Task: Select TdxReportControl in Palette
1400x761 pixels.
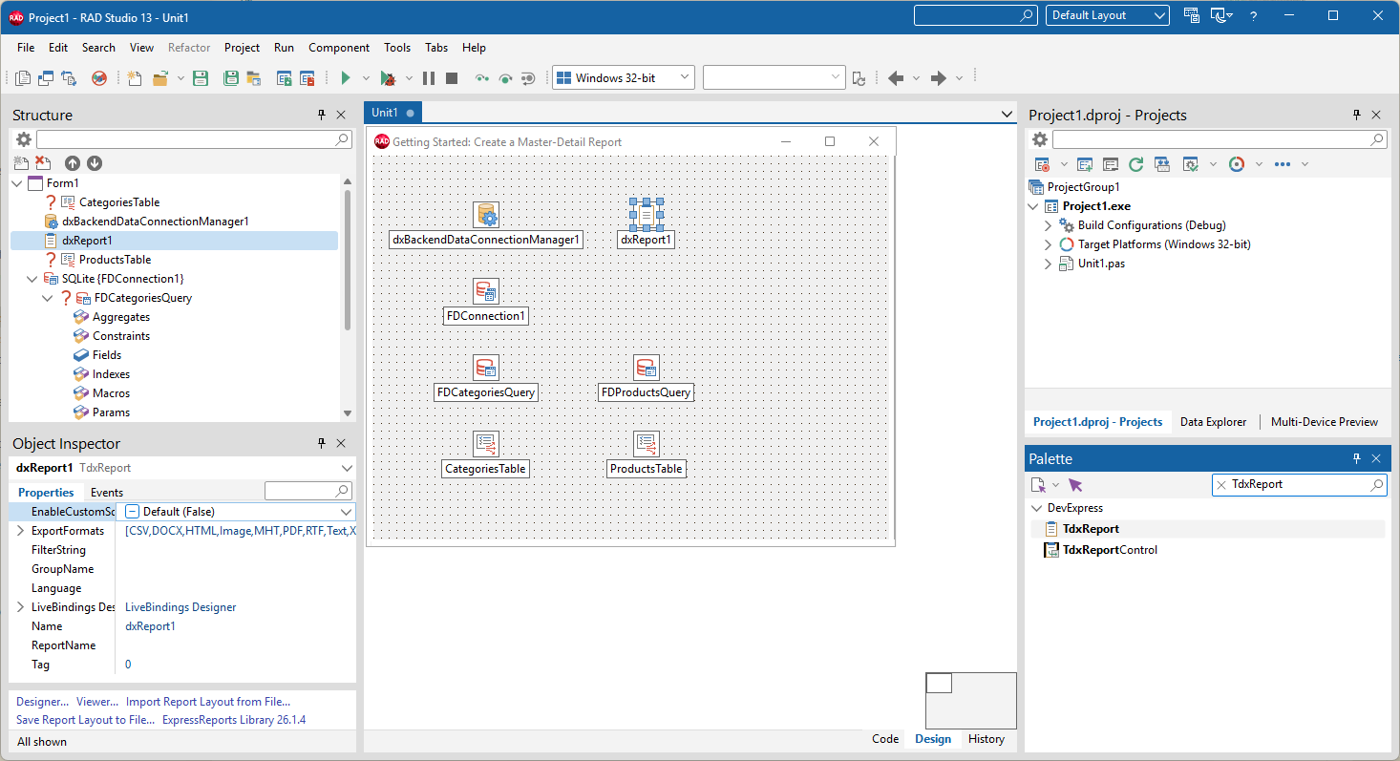Action: click(x=1110, y=550)
